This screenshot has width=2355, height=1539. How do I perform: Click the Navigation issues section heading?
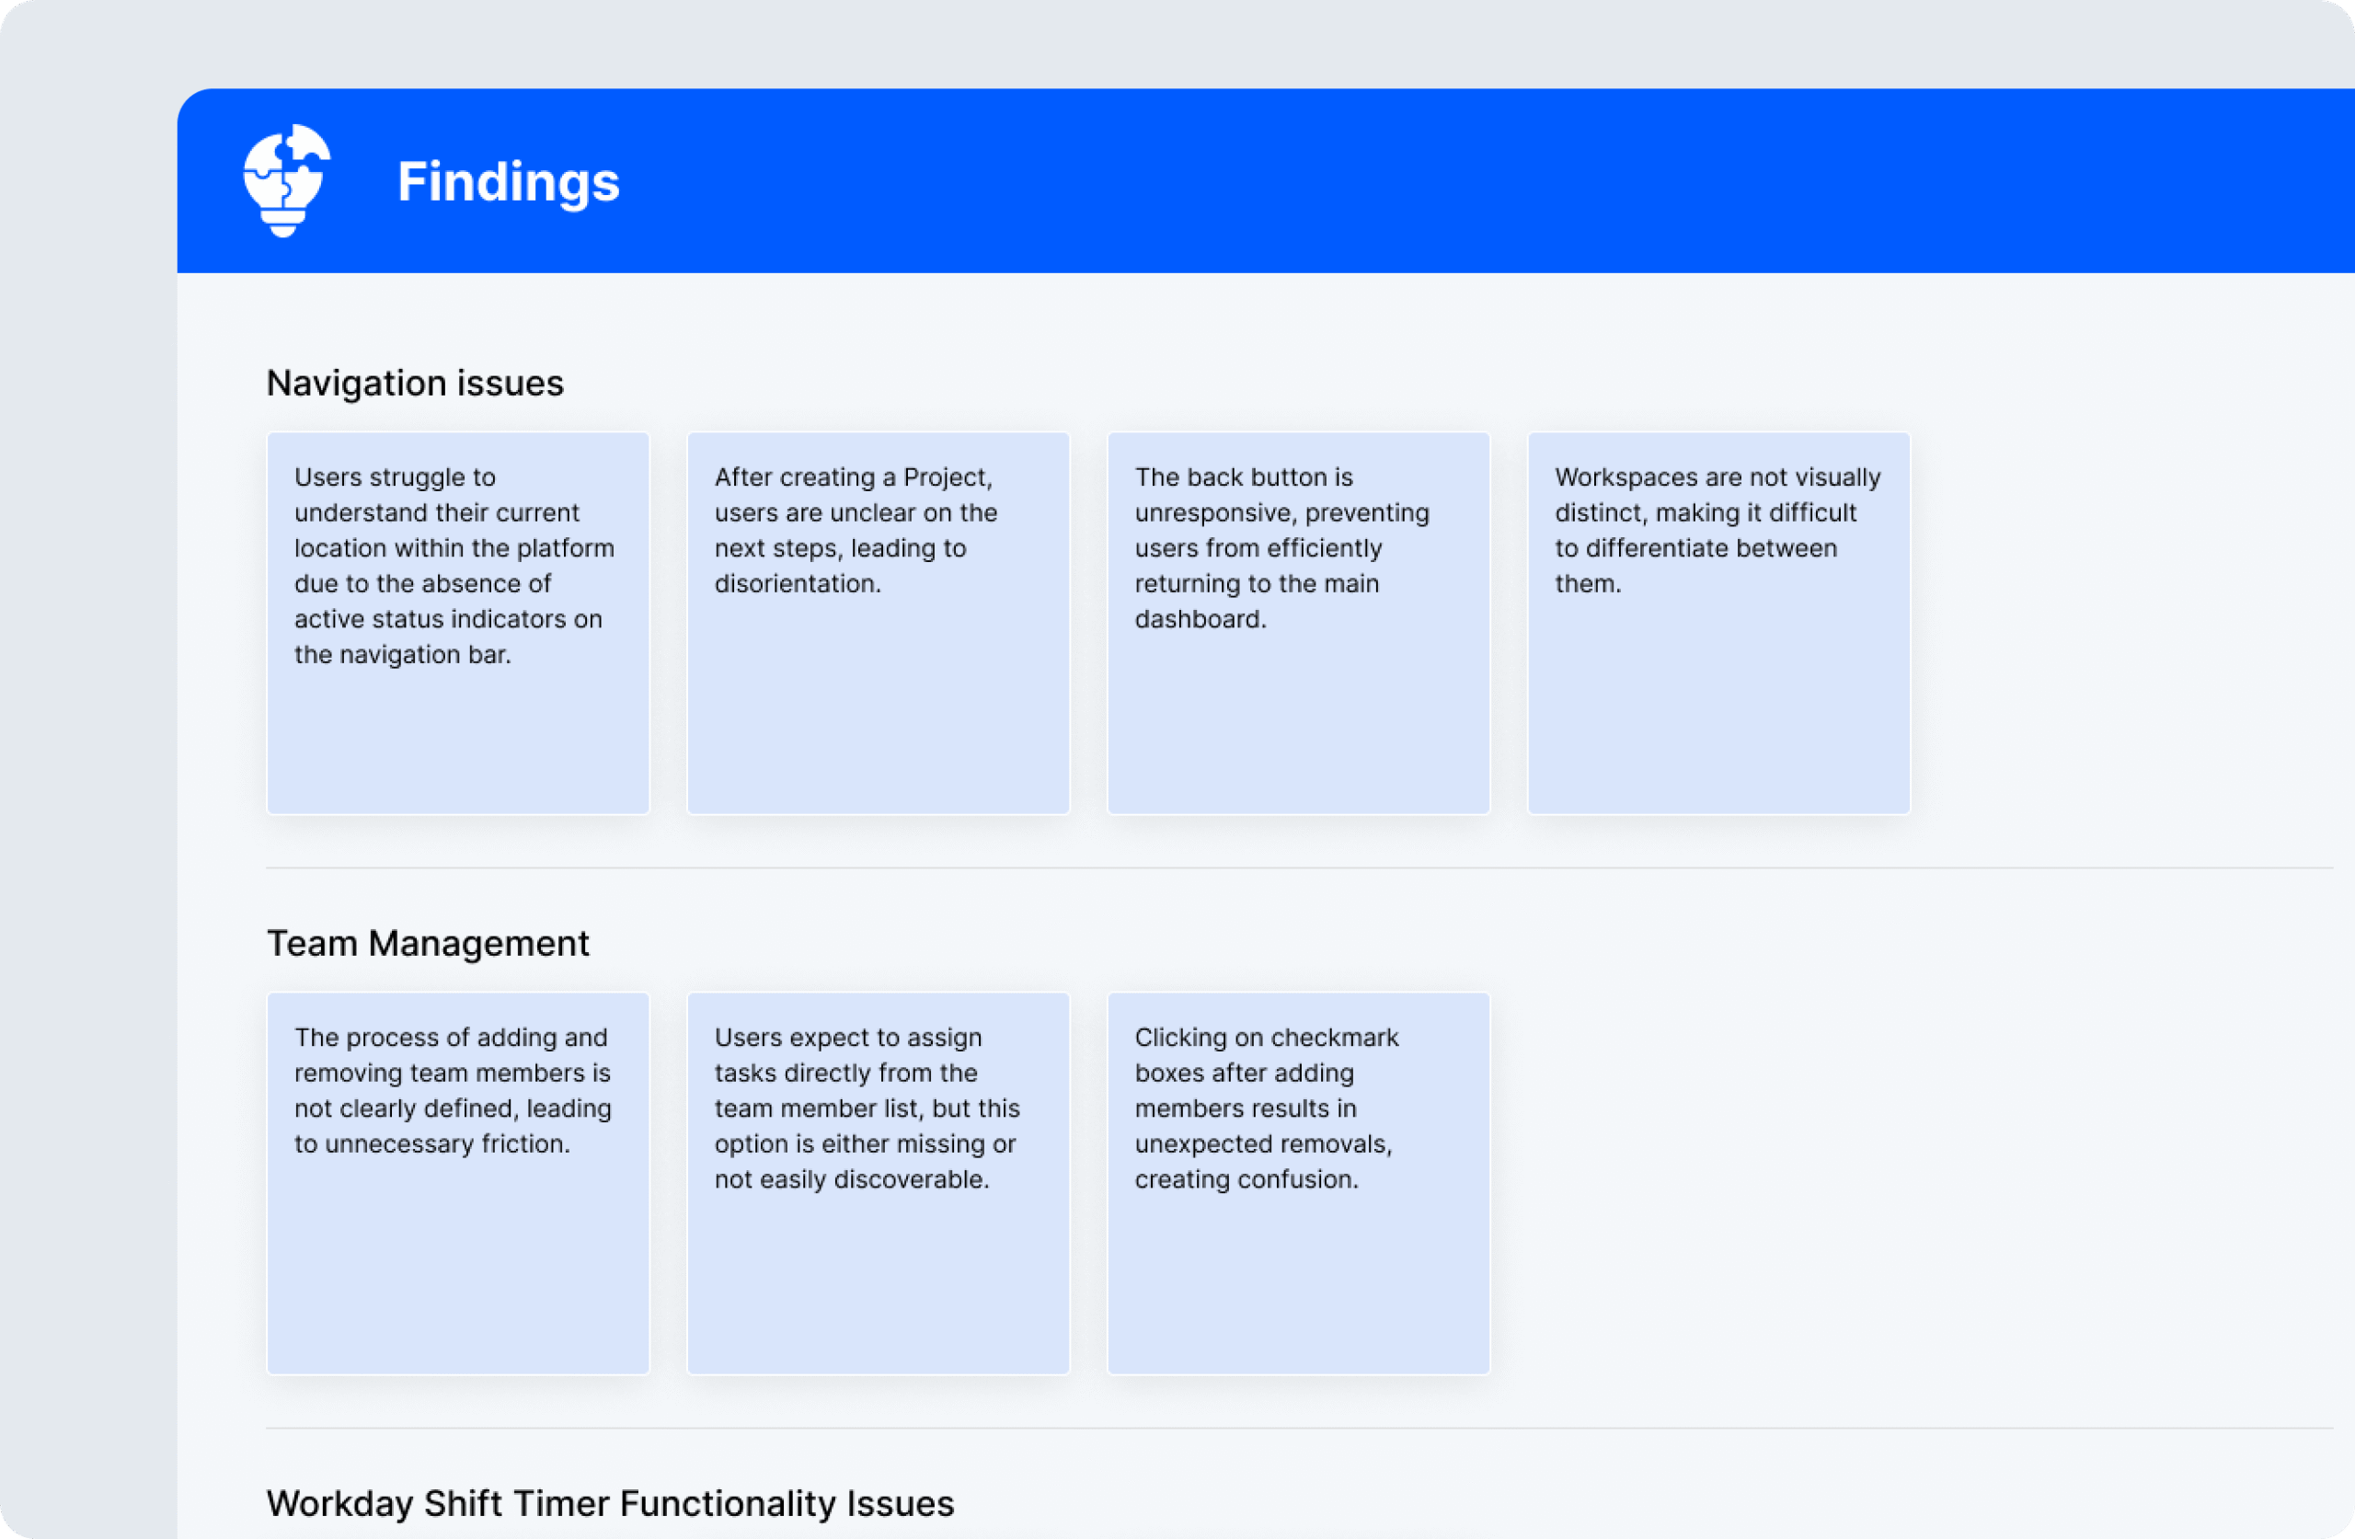pyautogui.click(x=415, y=383)
